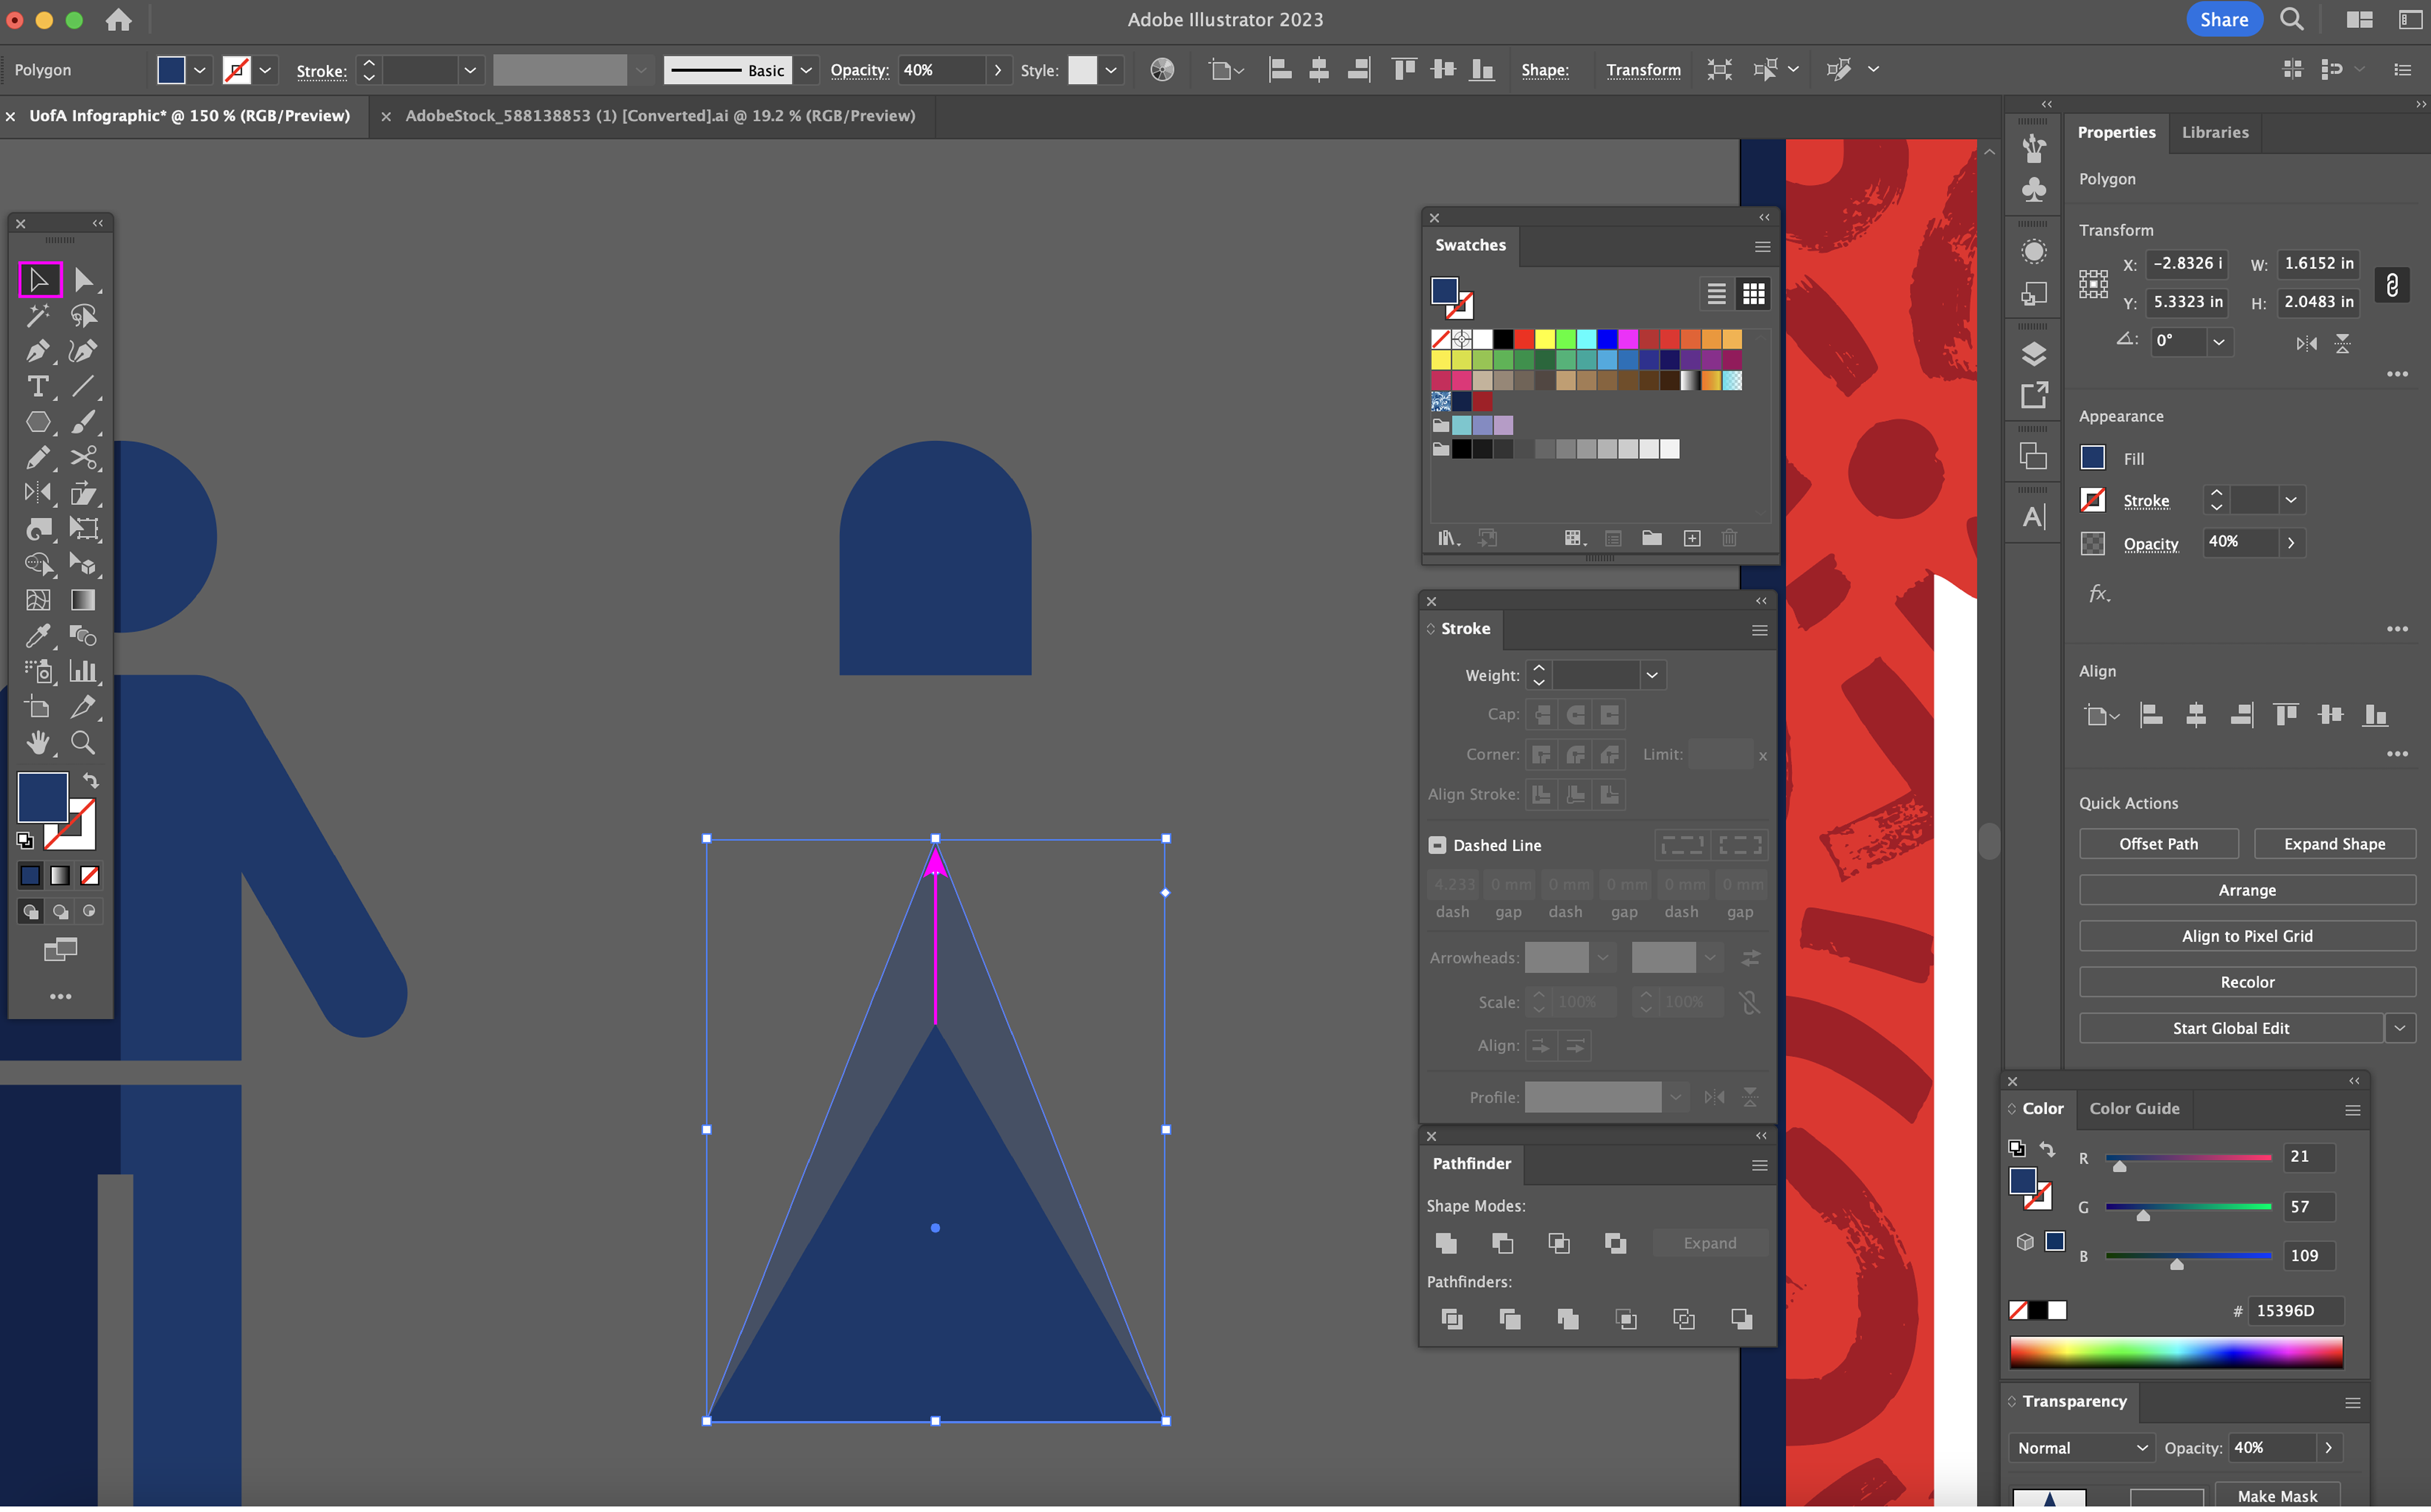
Task: Toggle constrain width and height proportions
Action: (x=2391, y=285)
